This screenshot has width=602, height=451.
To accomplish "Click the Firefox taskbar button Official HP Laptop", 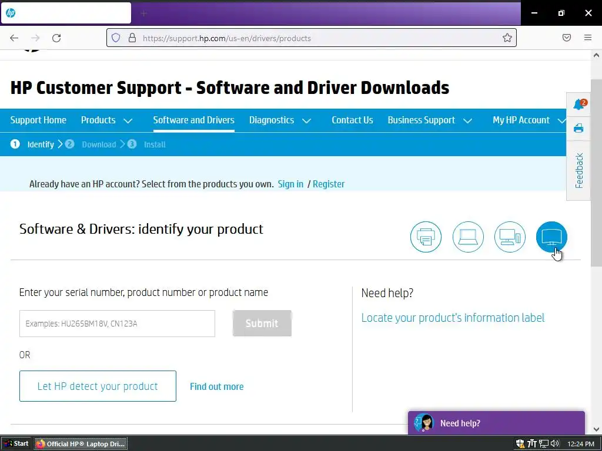I will [81, 444].
